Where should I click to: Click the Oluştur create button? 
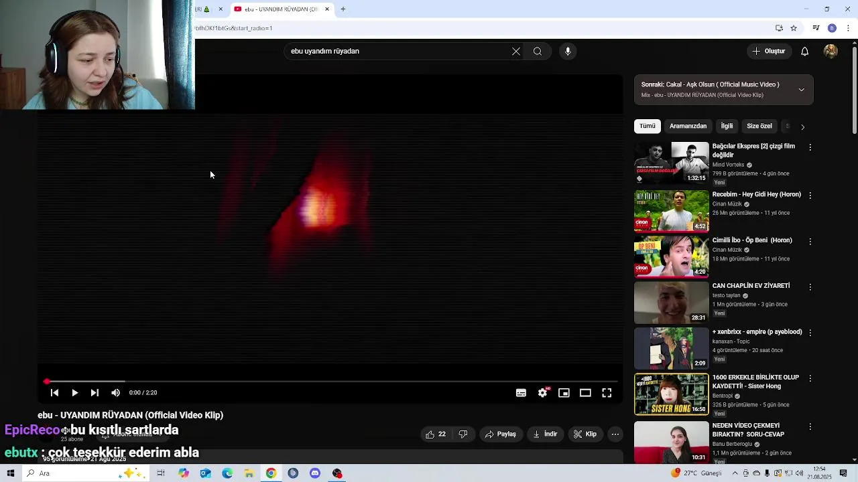tap(768, 52)
